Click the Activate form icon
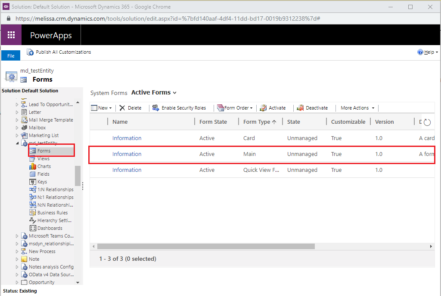The image size is (441, 296). [263, 108]
